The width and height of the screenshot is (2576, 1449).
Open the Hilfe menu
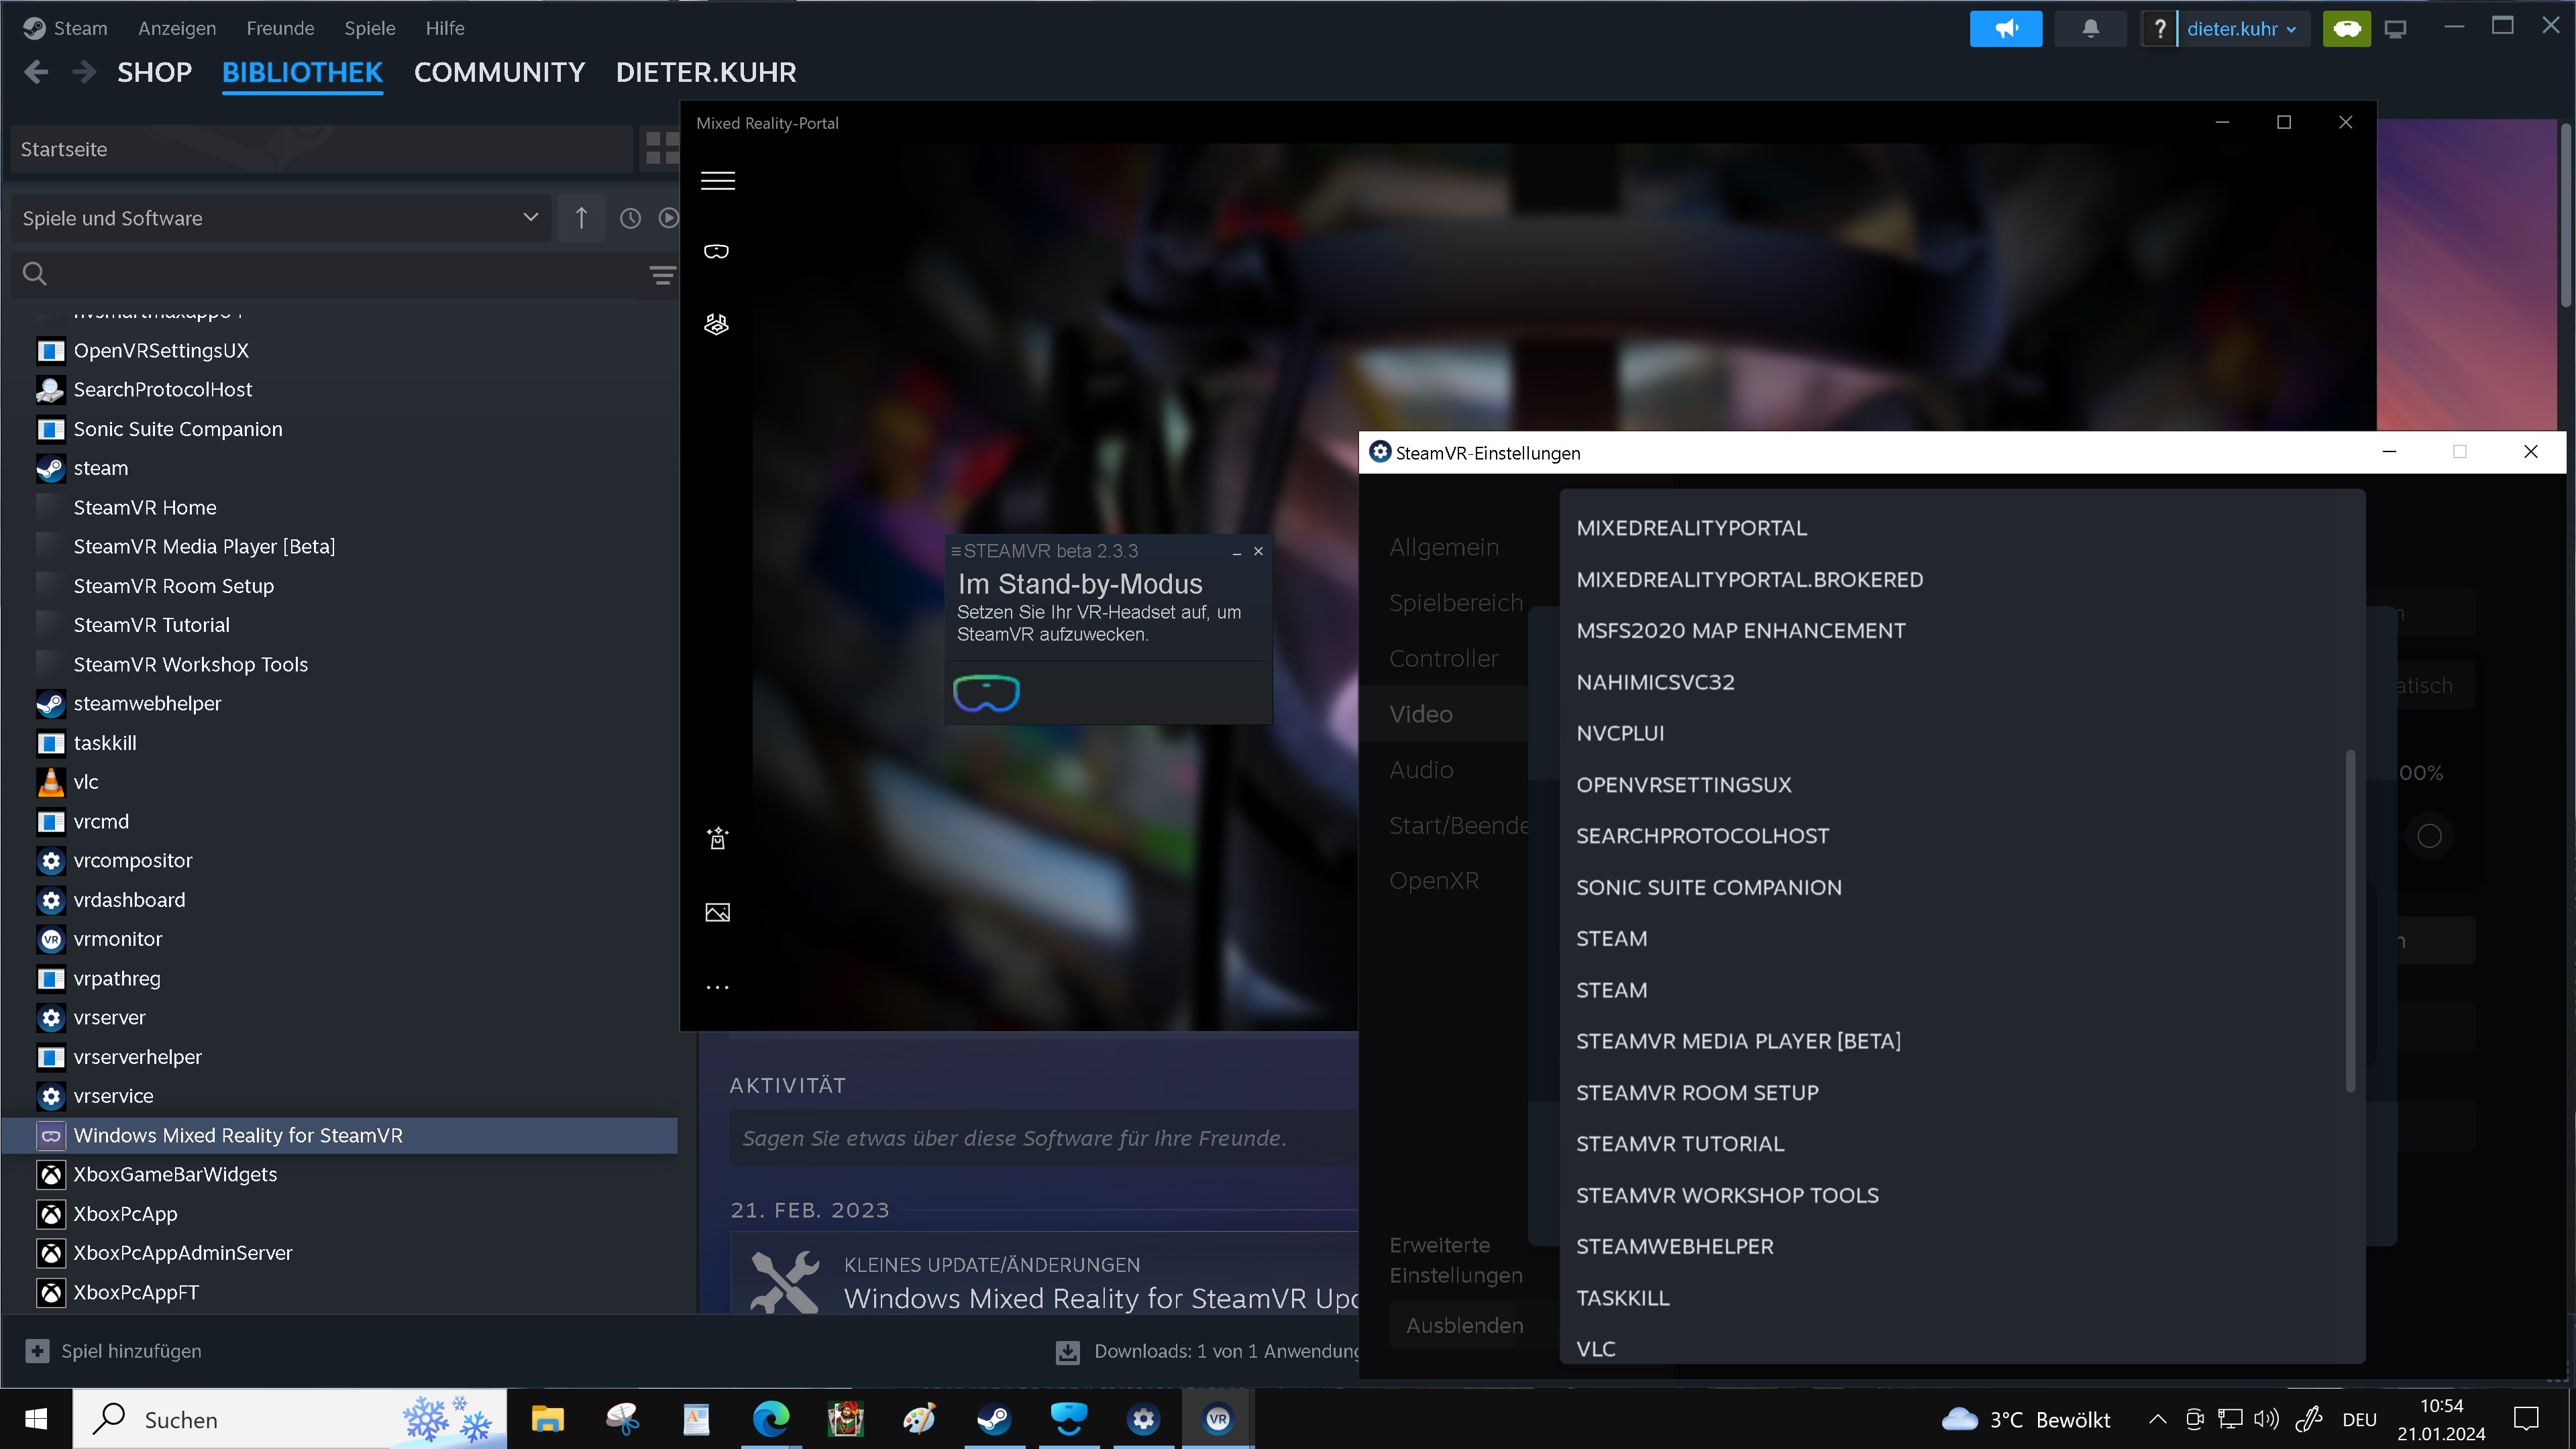point(445,28)
